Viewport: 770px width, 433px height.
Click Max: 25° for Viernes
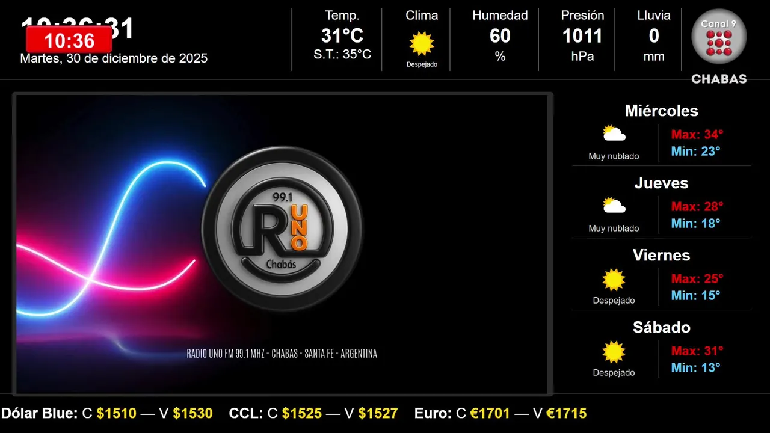697,278
